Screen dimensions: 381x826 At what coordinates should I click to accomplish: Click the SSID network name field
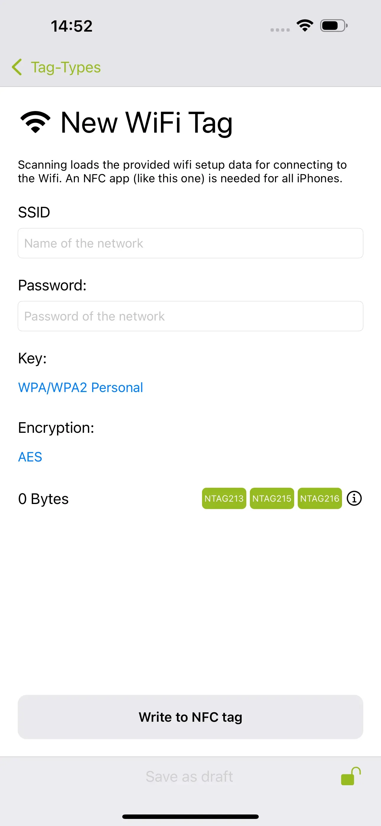pyautogui.click(x=190, y=243)
